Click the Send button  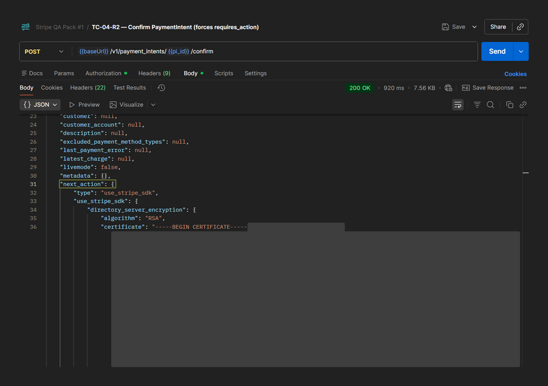pyautogui.click(x=497, y=51)
